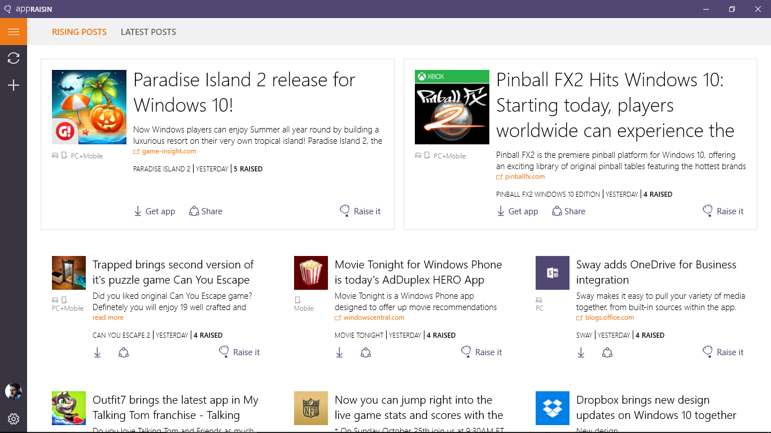
Task: Click download icon on Can You Escape 2 post
Action: pos(97,352)
